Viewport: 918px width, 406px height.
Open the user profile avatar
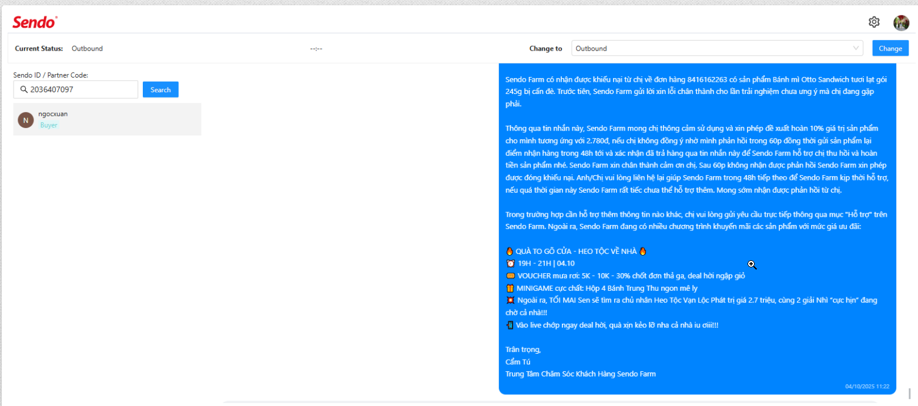(901, 22)
